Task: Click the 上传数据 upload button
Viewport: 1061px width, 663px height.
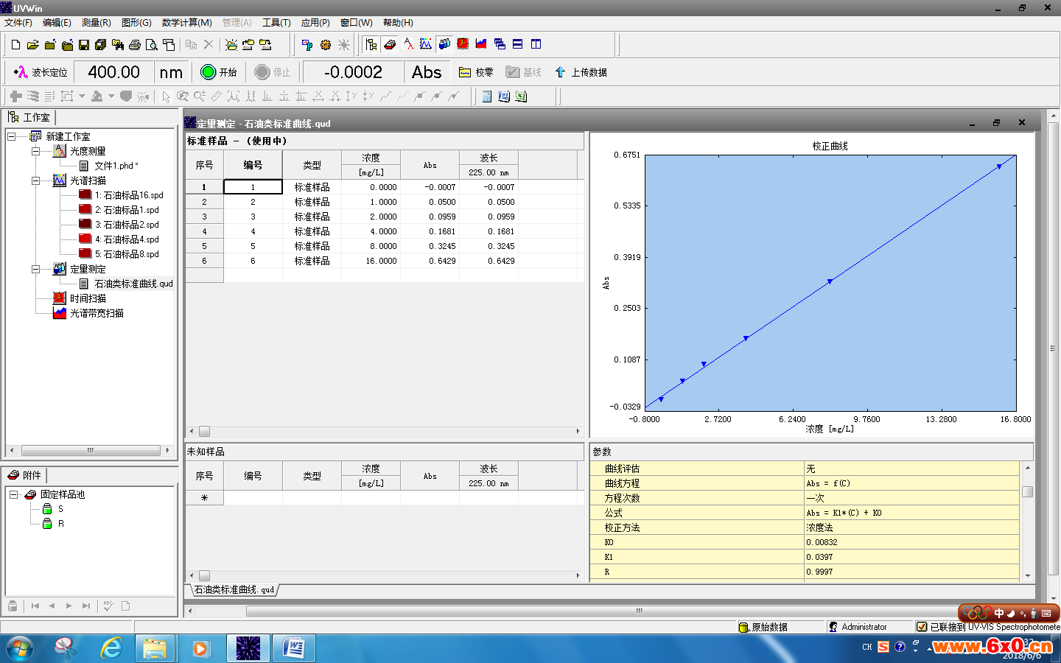Action: [581, 72]
